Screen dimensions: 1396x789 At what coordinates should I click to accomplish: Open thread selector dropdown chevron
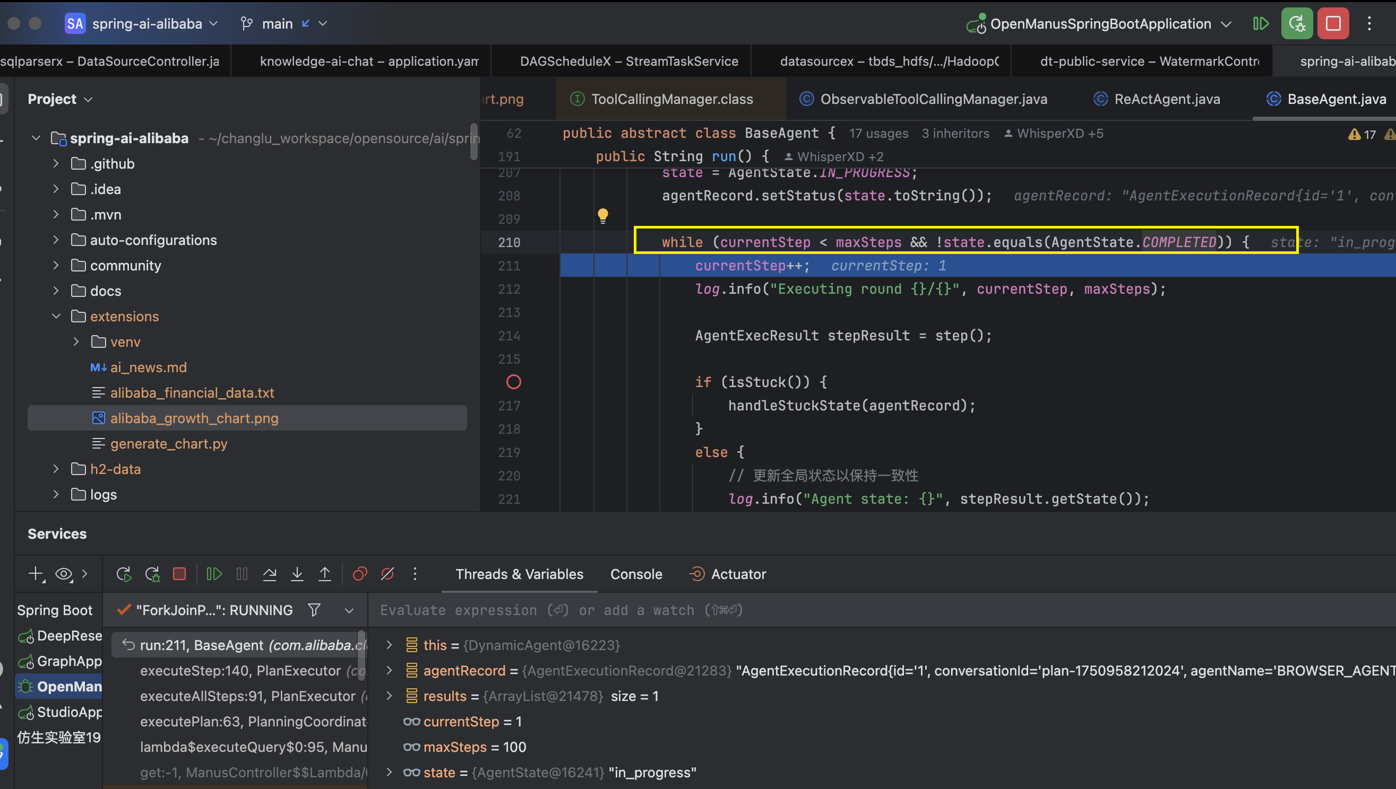pyautogui.click(x=349, y=611)
